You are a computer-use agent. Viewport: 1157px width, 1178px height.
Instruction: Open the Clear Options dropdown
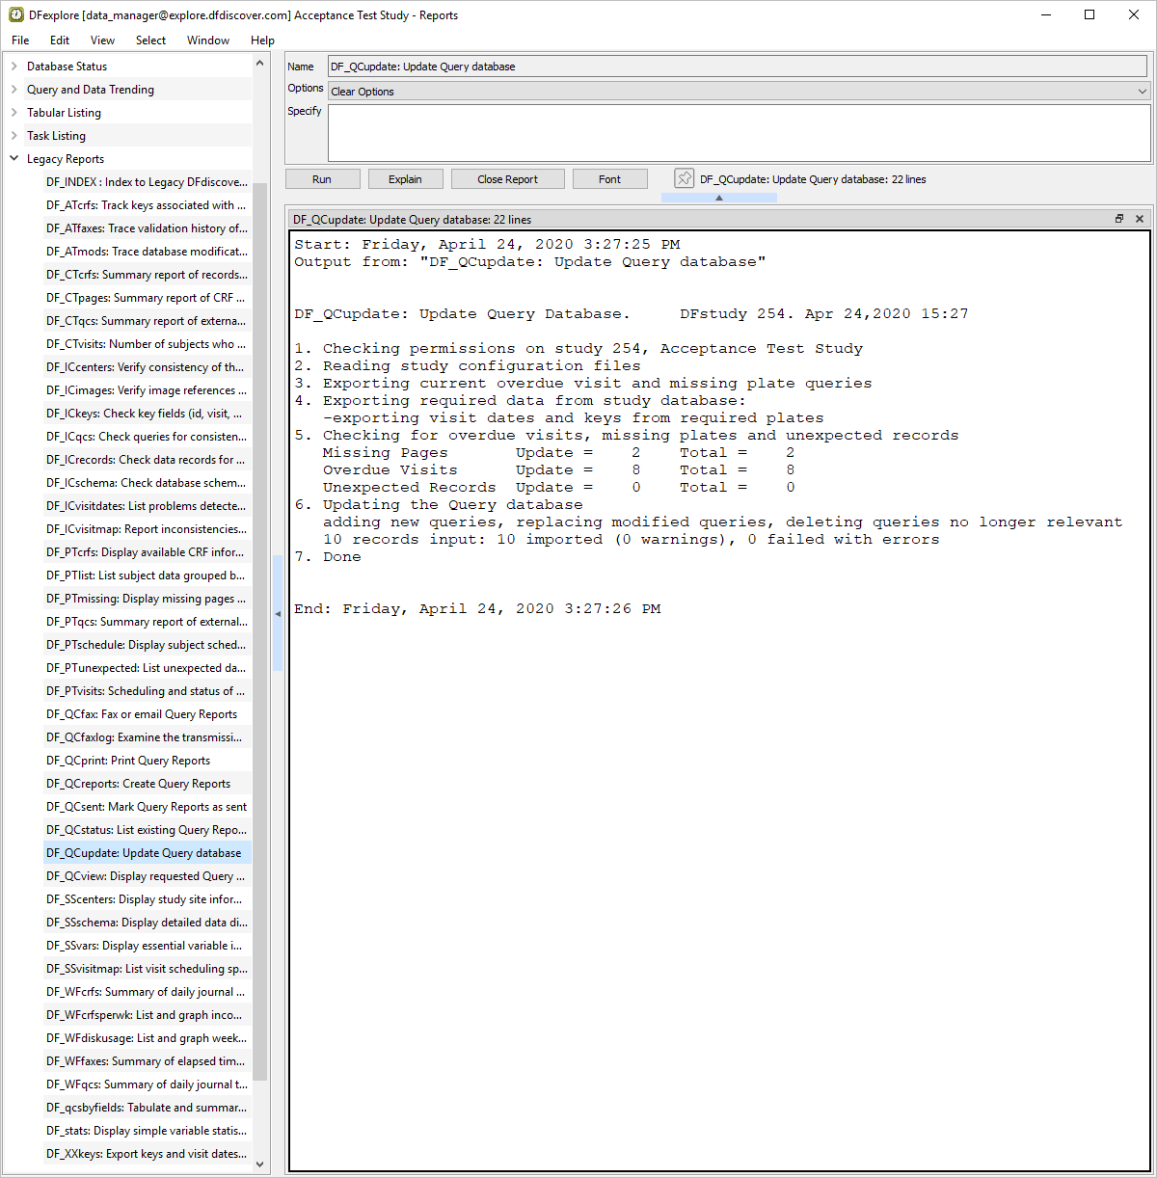point(1142,92)
